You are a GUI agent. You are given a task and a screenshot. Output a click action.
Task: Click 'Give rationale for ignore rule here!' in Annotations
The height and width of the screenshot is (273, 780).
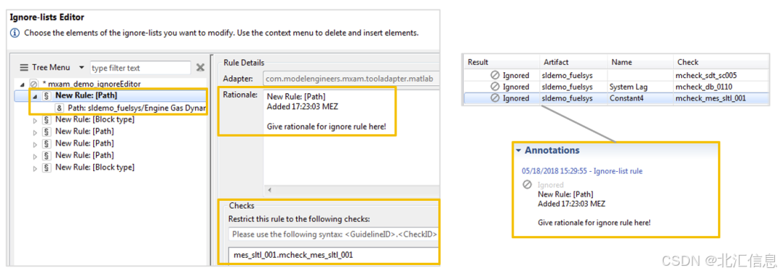(x=594, y=222)
